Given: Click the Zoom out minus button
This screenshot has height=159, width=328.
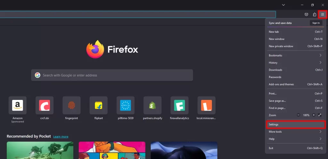Looking at the screenshot, I should [299, 115].
